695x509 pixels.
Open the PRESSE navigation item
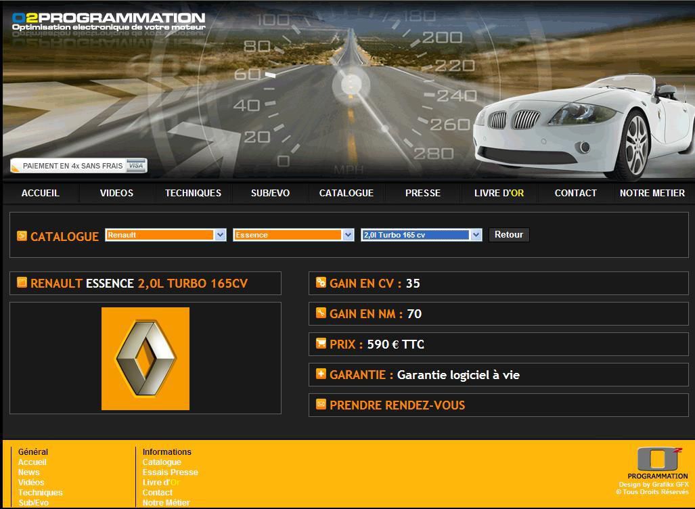pyautogui.click(x=423, y=194)
